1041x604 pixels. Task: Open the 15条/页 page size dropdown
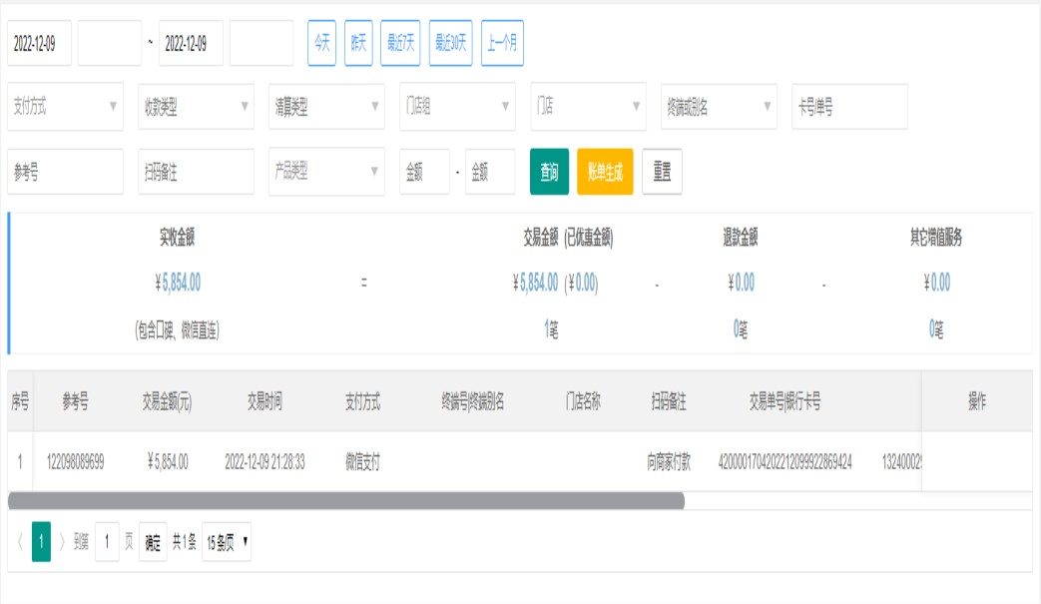(227, 542)
